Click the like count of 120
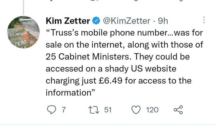Screen dimensions: 216x128 click(152, 110)
